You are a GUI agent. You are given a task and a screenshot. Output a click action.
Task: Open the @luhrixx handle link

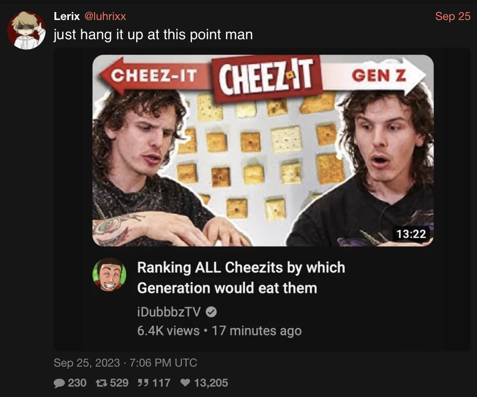[105, 16]
